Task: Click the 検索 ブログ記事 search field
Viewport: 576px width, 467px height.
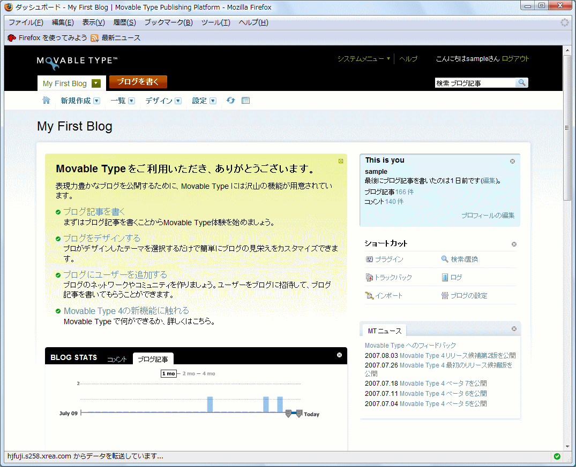Action: [475, 83]
